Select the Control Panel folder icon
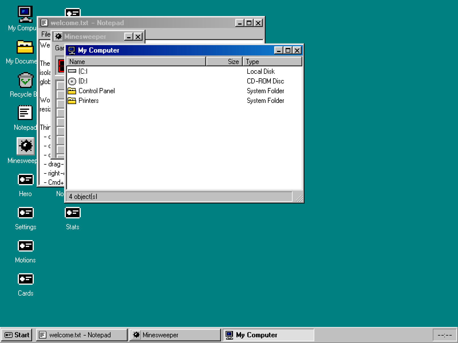The image size is (458, 343). point(72,91)
